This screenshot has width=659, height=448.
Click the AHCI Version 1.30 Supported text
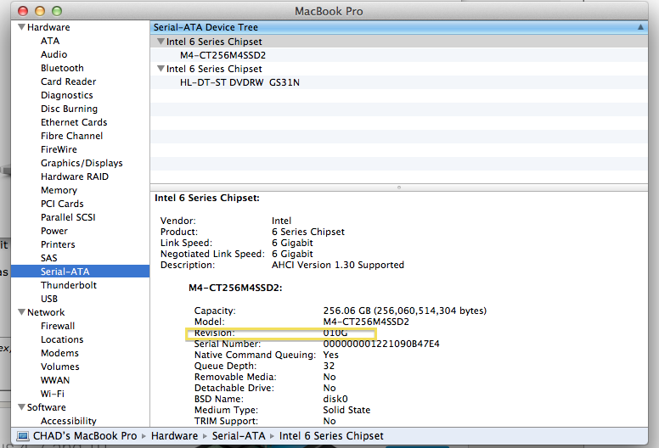(x=338, y=265)
